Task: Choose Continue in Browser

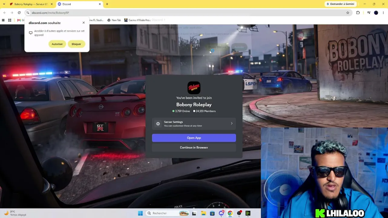Action: 194,147
